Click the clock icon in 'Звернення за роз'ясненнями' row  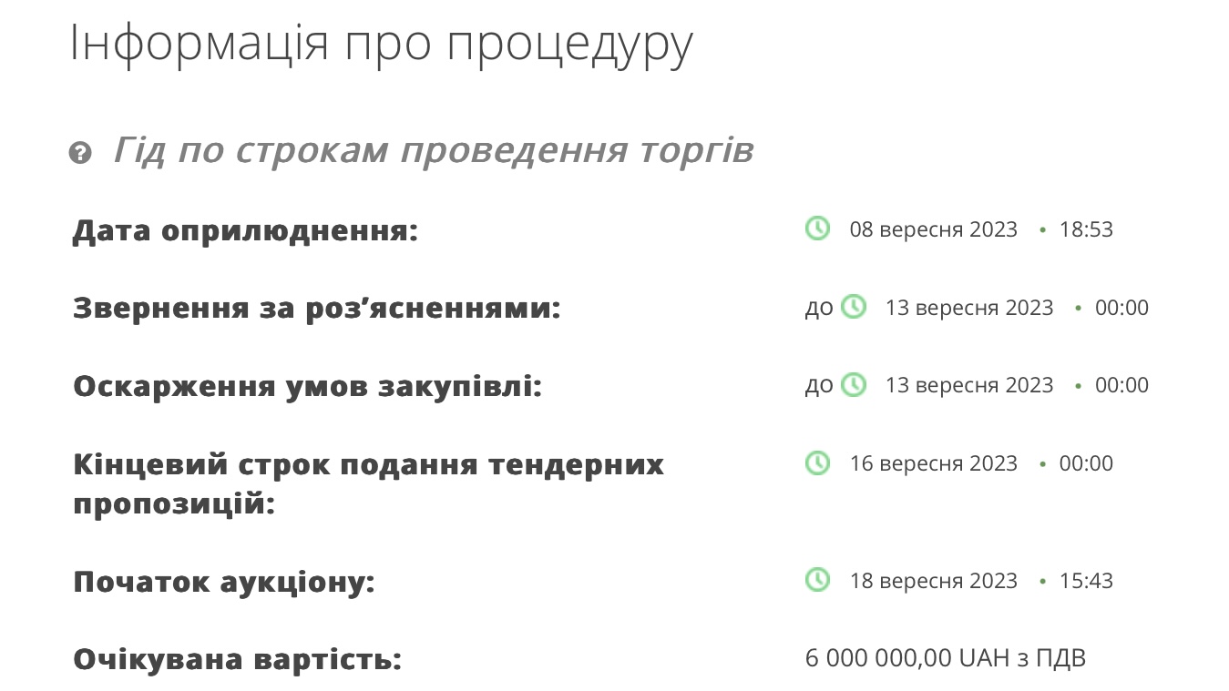[853, 307]
